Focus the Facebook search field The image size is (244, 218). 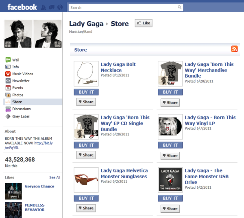click(122, 7)
